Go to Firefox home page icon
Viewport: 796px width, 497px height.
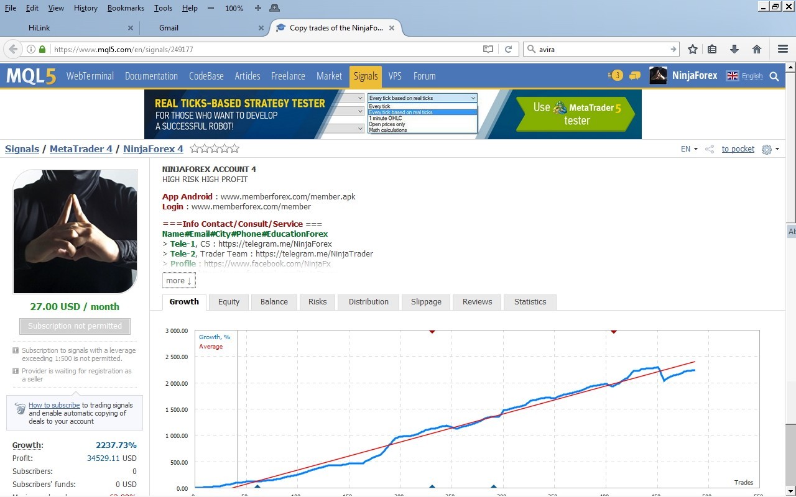click(x=757, y=49)
